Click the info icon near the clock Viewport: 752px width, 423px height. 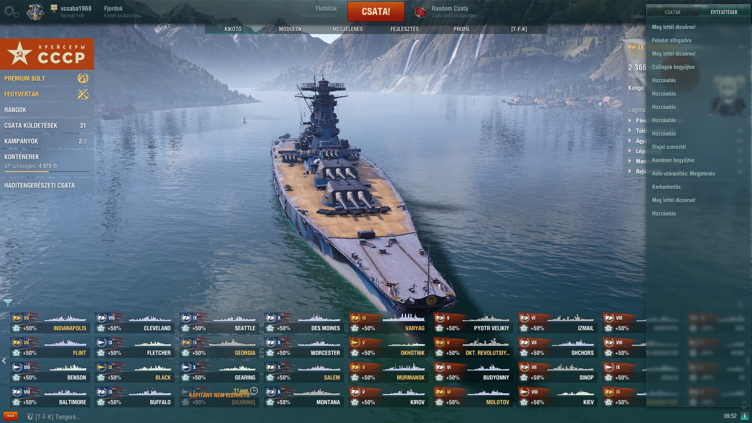pyautogui.click(x=744, y=416)
